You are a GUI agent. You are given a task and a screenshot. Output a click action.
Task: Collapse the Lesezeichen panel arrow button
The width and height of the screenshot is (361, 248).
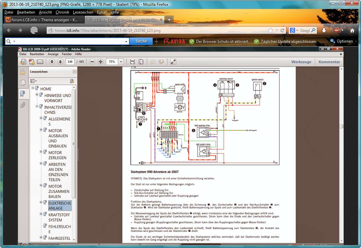pyautogui.click(x=75, y=72)
